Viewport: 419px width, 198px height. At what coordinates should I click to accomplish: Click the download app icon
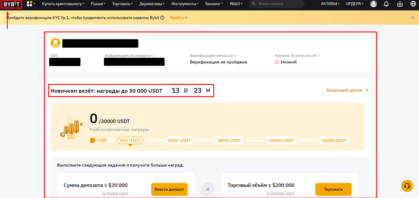point(400,4)
